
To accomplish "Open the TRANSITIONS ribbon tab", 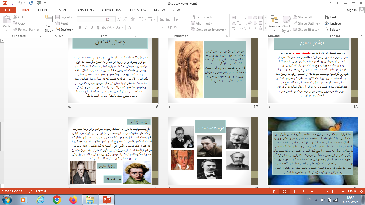I will tap(84, 10).
